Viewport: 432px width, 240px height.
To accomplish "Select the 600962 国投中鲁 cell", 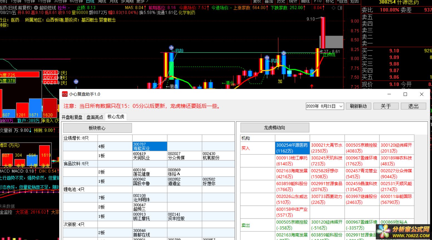I will 150,181.
